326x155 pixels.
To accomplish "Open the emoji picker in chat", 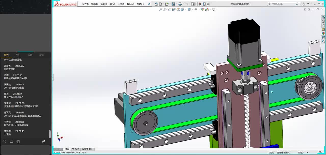I will click(x=5, y=142).
